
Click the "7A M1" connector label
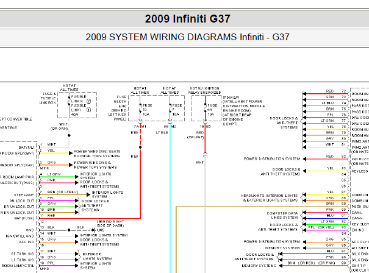pos(140,127)
